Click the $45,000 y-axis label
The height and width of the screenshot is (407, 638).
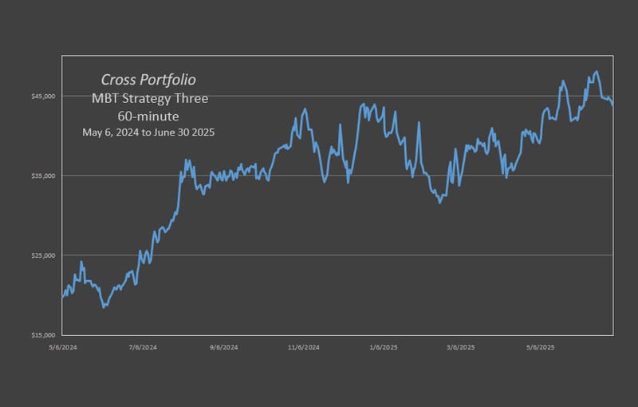coord(43,97)
